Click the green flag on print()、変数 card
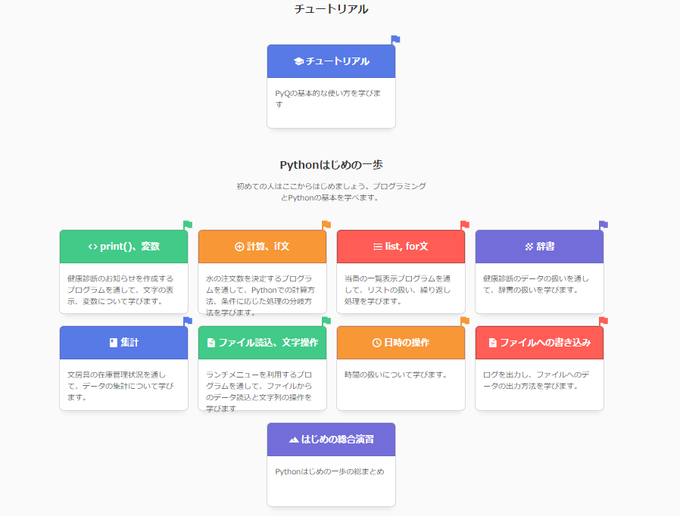The height and width of the screenshot is (516, 680). click(188, 225)
